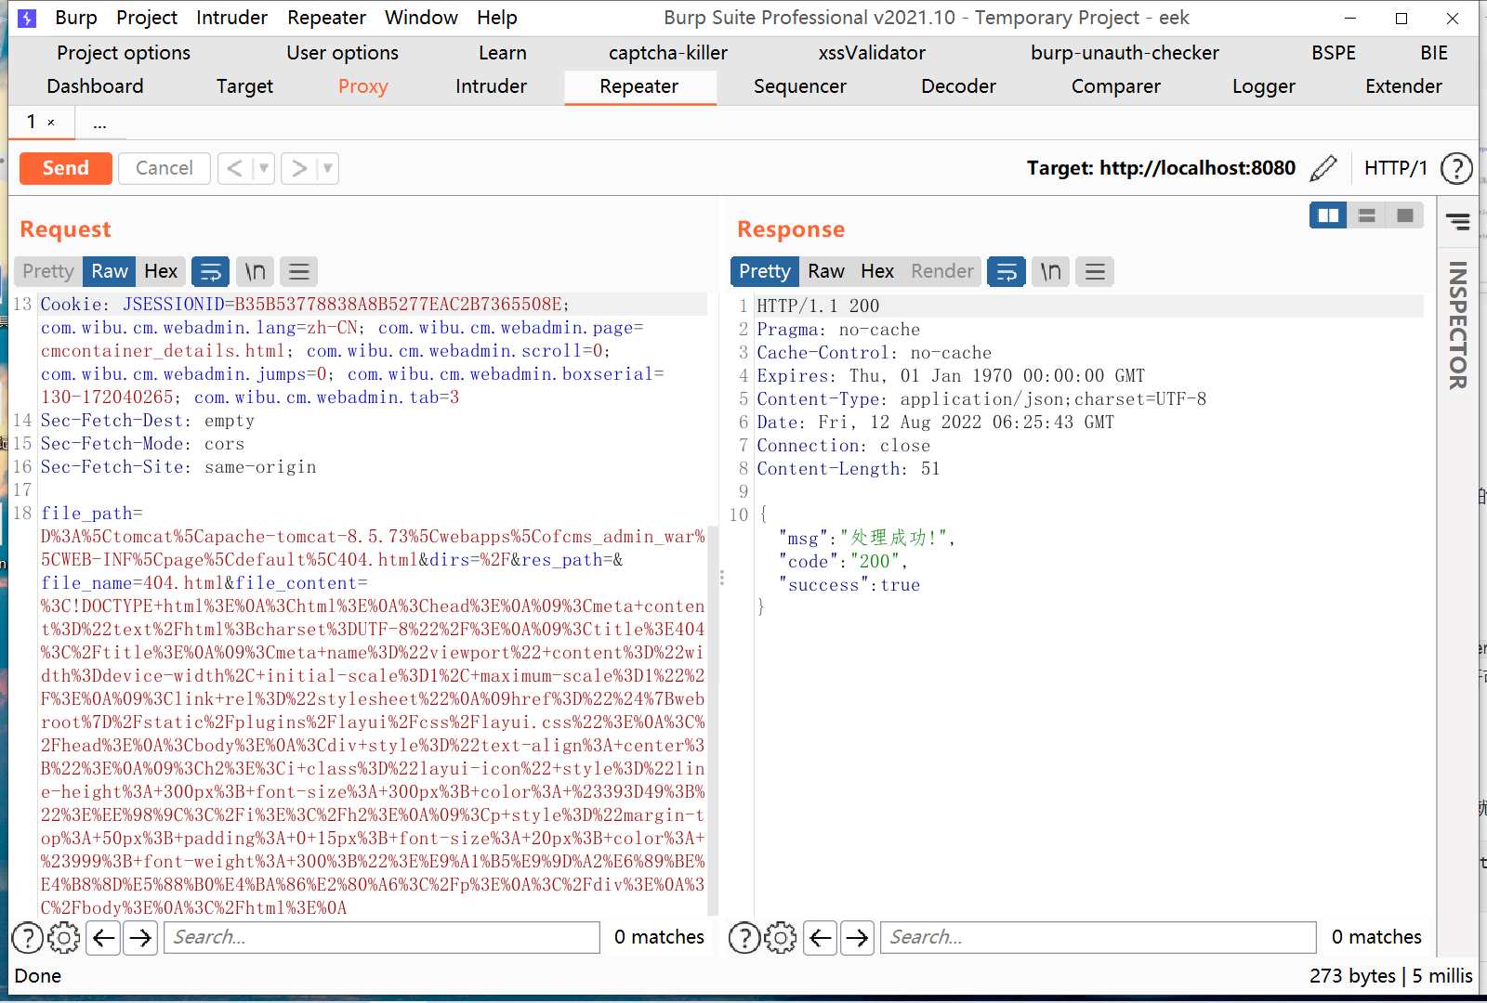Viewport: 1487px width, 1003px height.
Task: Go to previous request in history
Action: [x=235, y=168]
